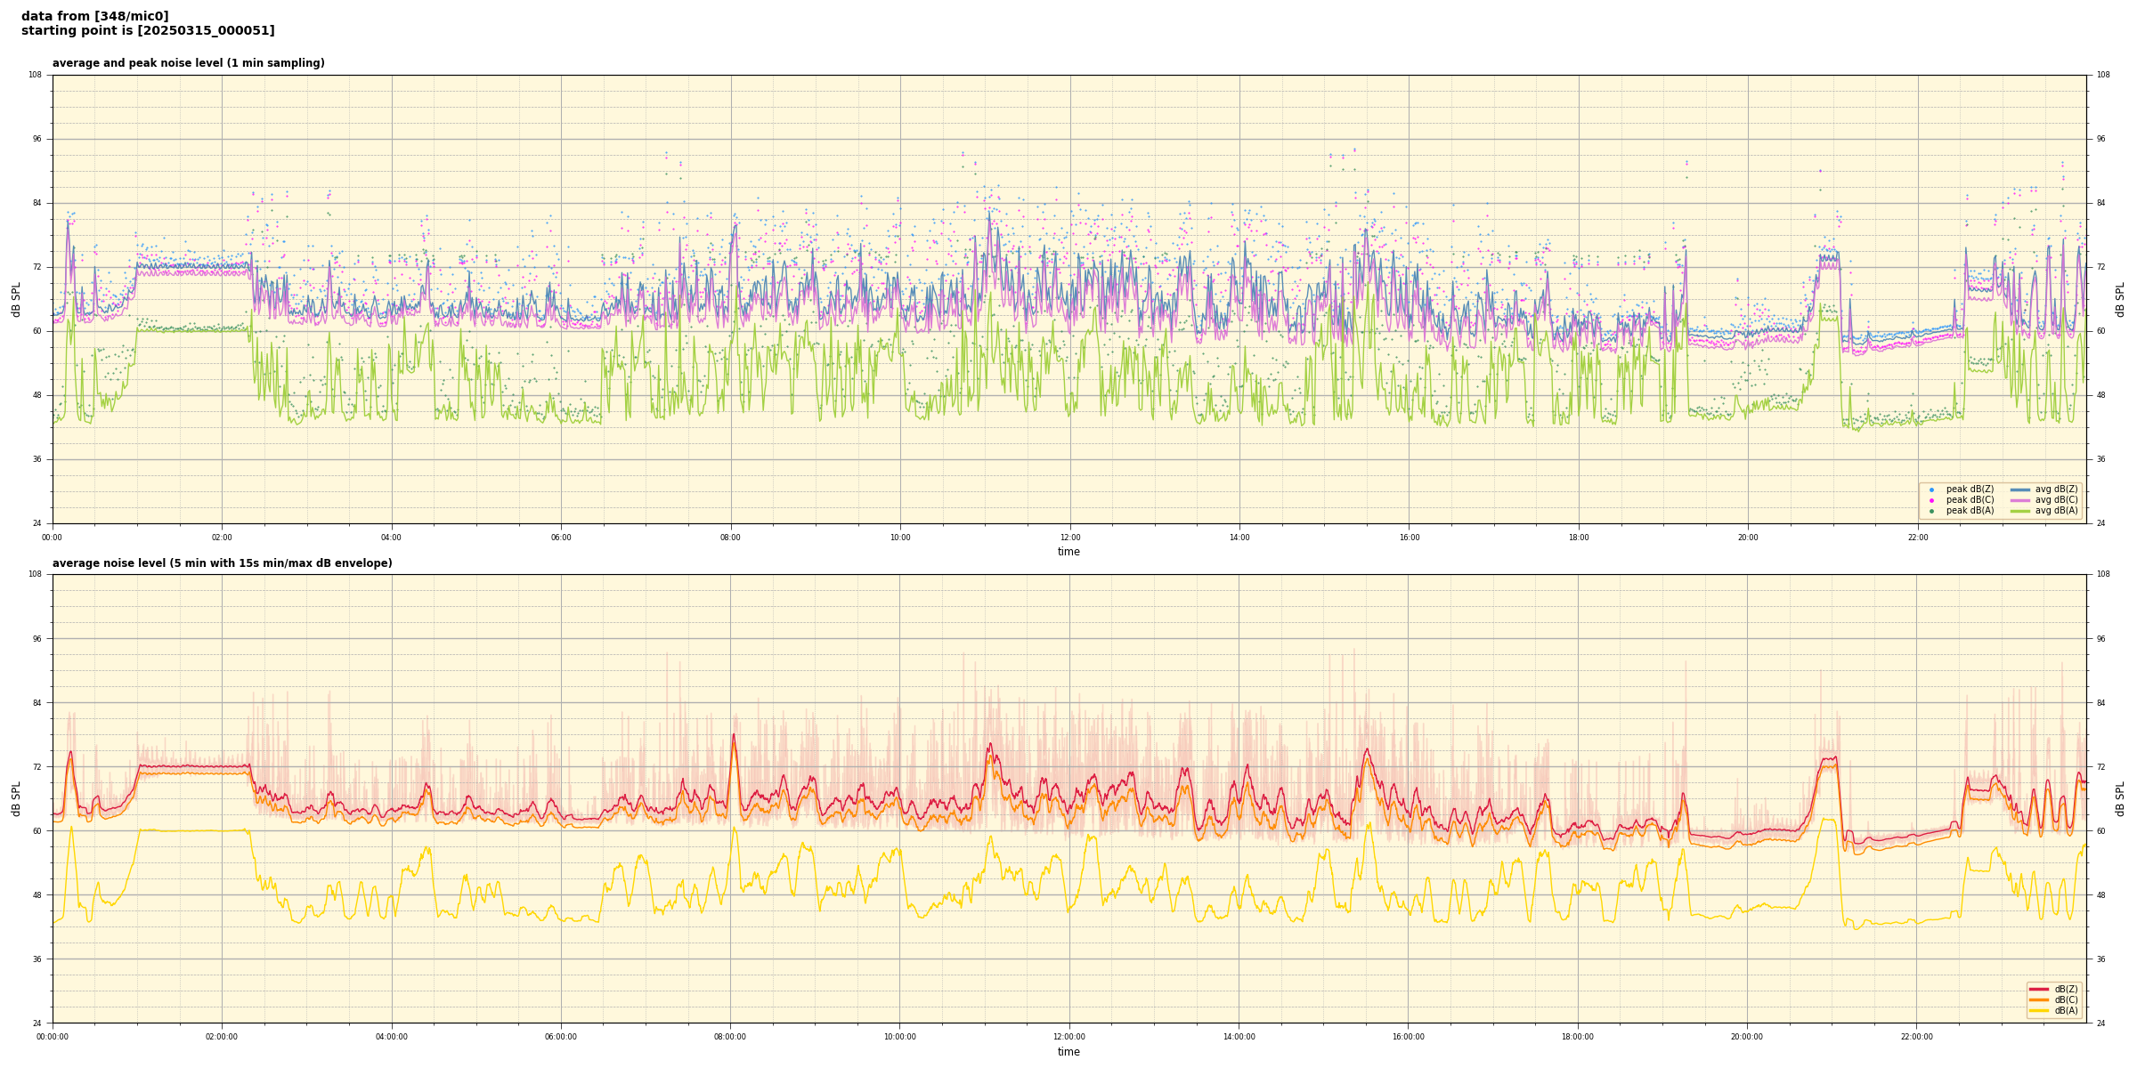
Task: Click the upper chart's 'time' x-axis label
Action: tap(1068, 552)
